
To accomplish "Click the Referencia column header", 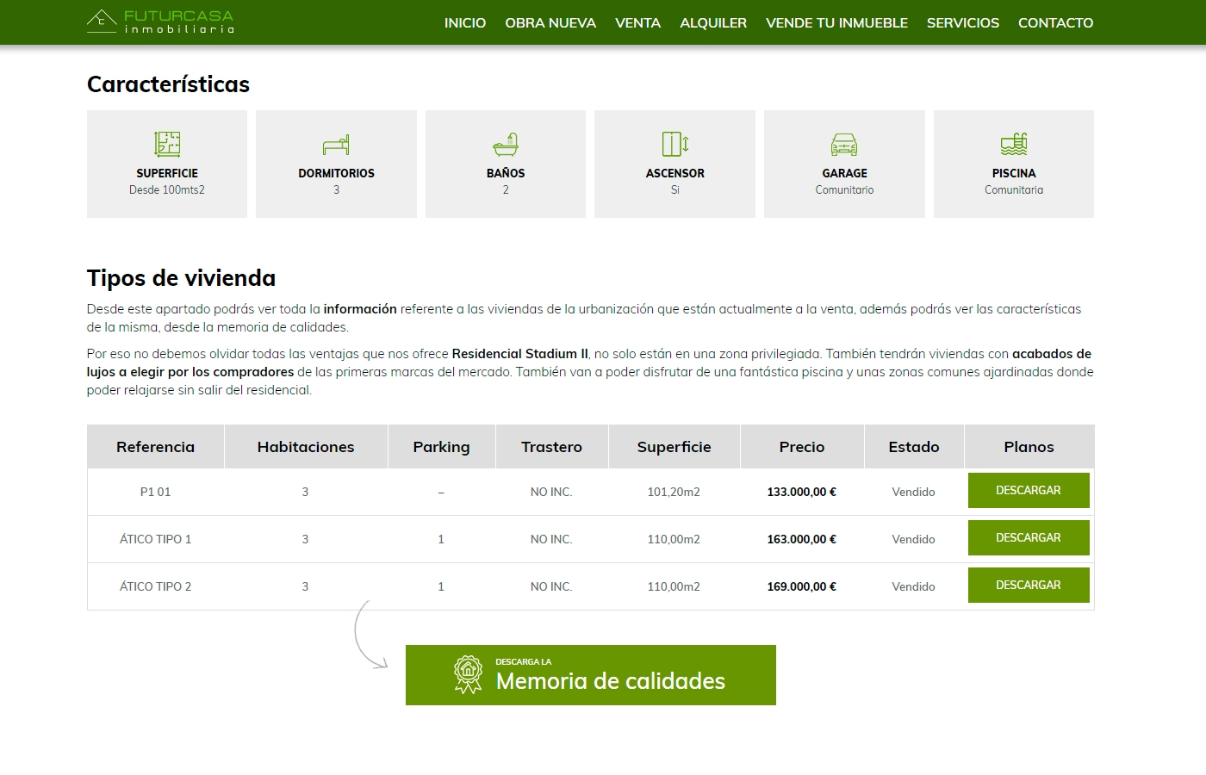I will pos(156,447).
